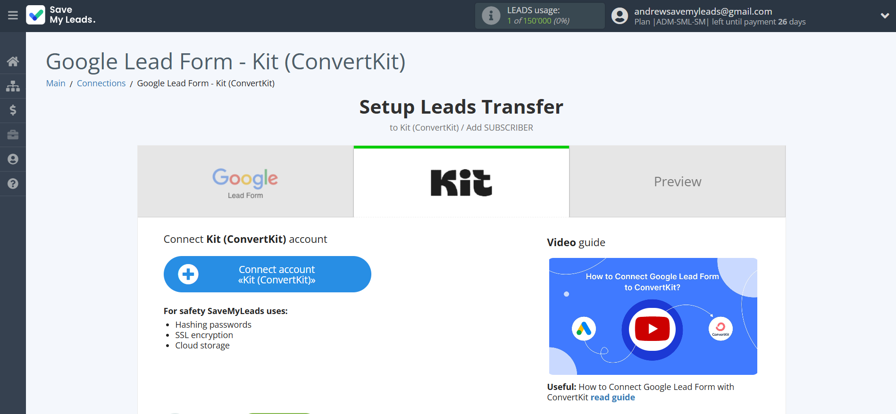Image resolution: width=896 pixels, height=414 pixels.
Task: Go to Main breadcrumb link
Action: click(56, 83)
